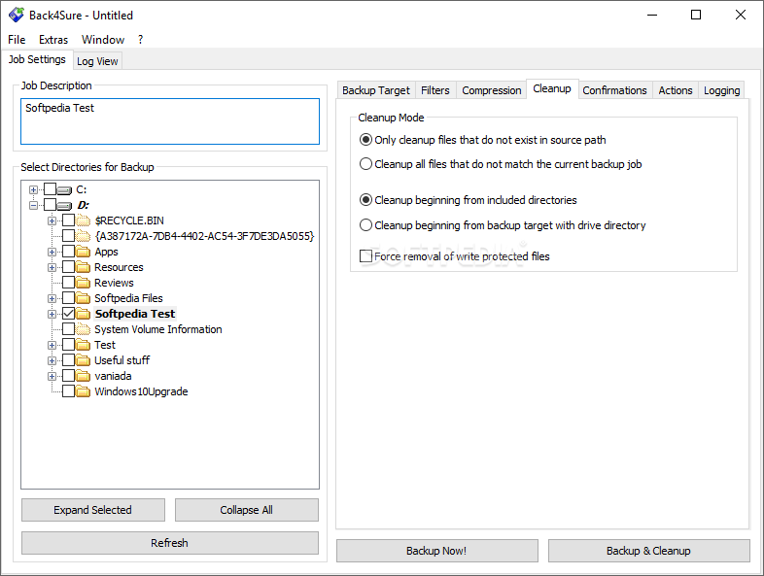Click the D: drive icon
The image size is (764, 576).
(64, 206)
